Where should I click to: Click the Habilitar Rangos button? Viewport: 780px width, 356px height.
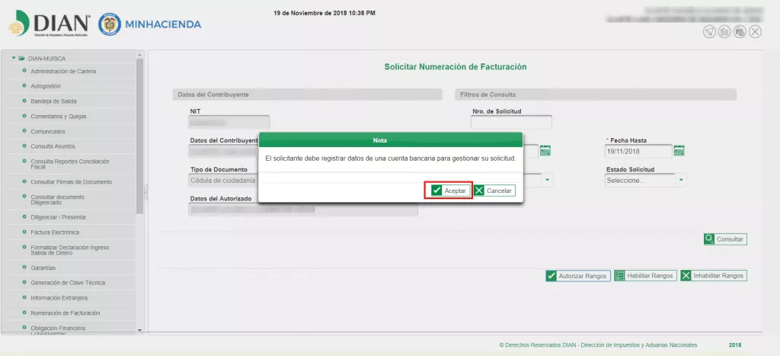pos(644,276)
